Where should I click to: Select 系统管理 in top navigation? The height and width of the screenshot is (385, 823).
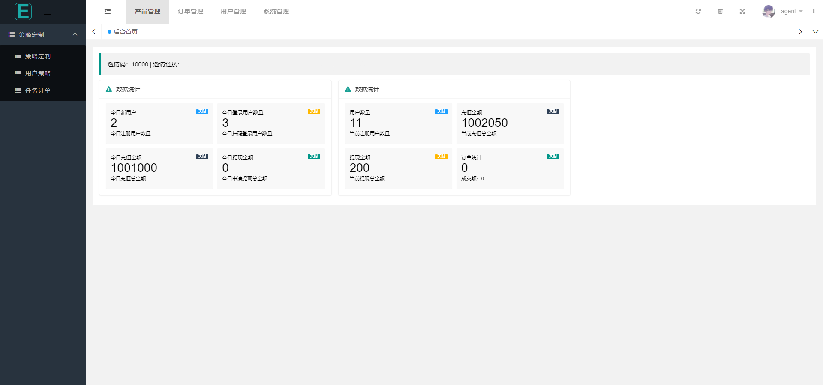point(276,12)
